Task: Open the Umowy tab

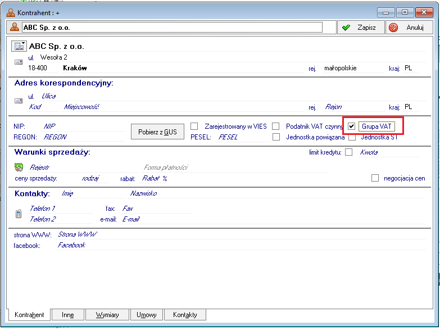Action: 146,315
